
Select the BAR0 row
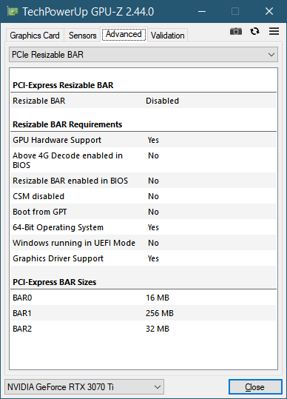click(143, 298)
